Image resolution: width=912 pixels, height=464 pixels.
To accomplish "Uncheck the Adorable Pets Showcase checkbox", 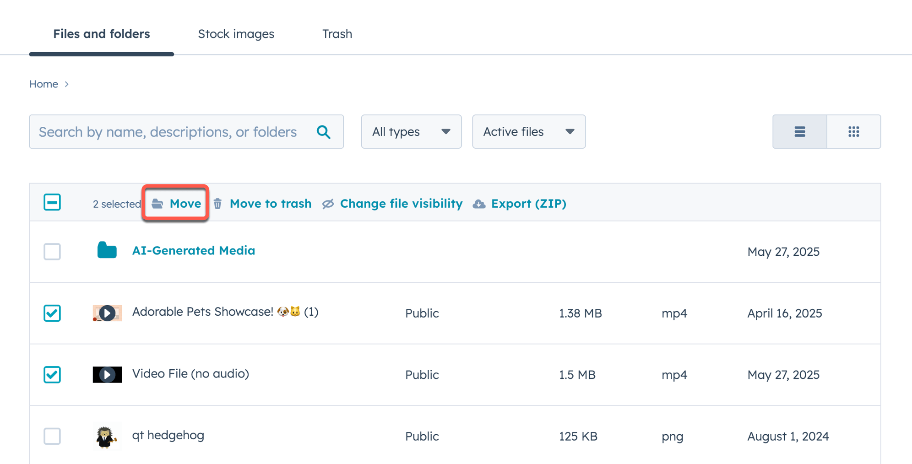I will [x=52, y=313].
